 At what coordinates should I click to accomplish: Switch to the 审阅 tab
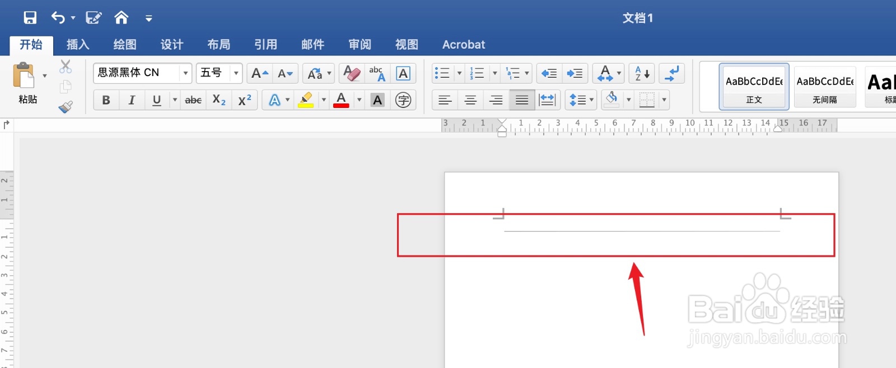pos(360,45)
